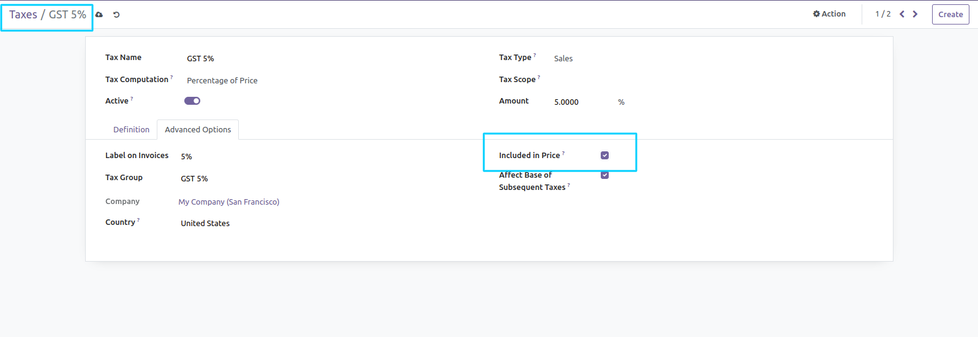Click the help mark beside Tax Type
Screen dimensions: 978x337
click(535, 56)
